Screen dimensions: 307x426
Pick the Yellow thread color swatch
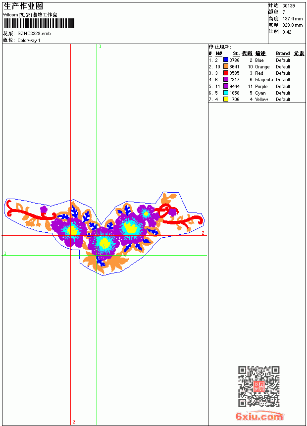pyautogui.click(x=225, y=99)
